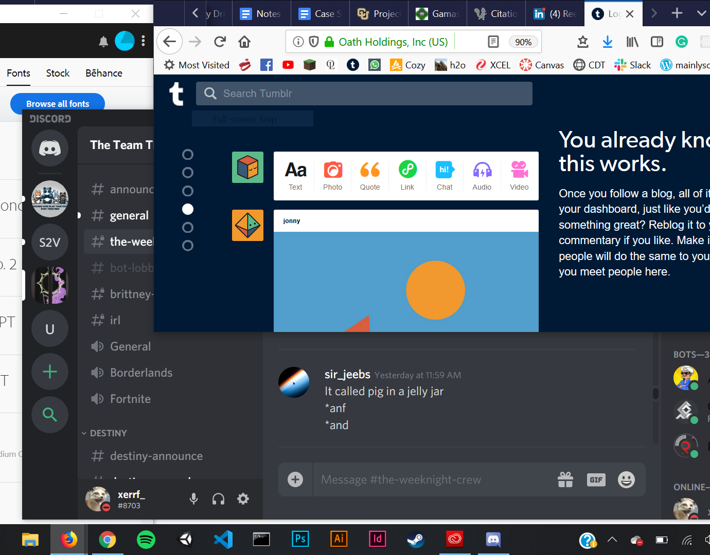Toggle reader view in address bar
Viewport: 710px width, 555px height.
493,42
